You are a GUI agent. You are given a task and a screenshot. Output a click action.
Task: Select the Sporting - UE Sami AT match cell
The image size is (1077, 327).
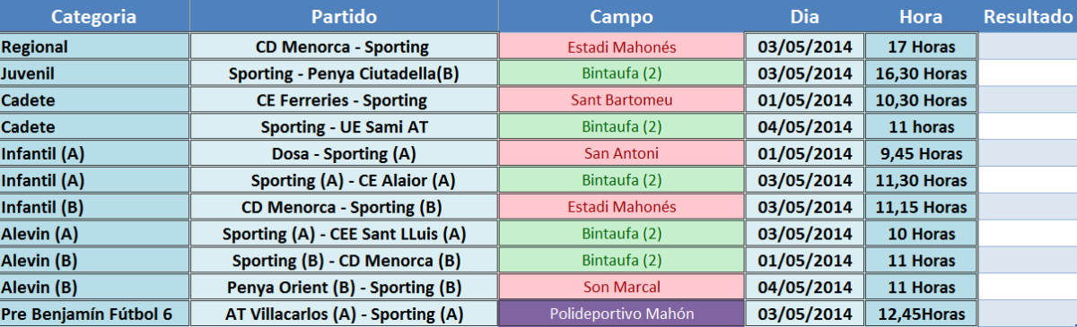pos(344,126)
